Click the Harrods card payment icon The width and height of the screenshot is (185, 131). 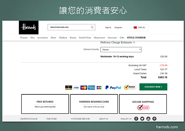[x=68, y=88]
